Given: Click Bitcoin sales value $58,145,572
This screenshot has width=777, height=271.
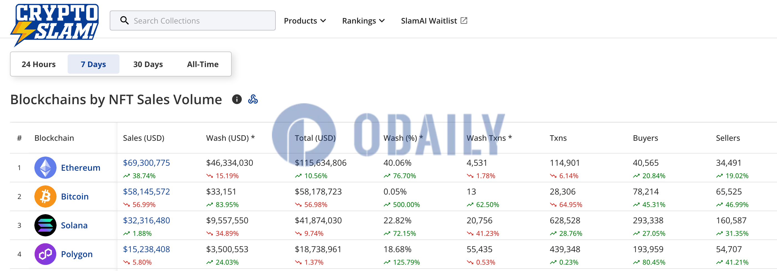Looking at the screenshot, I should point(146,192).
